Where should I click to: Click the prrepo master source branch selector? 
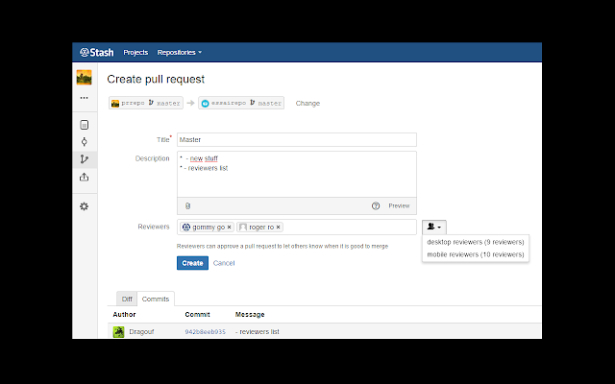(x=146, y=103)
